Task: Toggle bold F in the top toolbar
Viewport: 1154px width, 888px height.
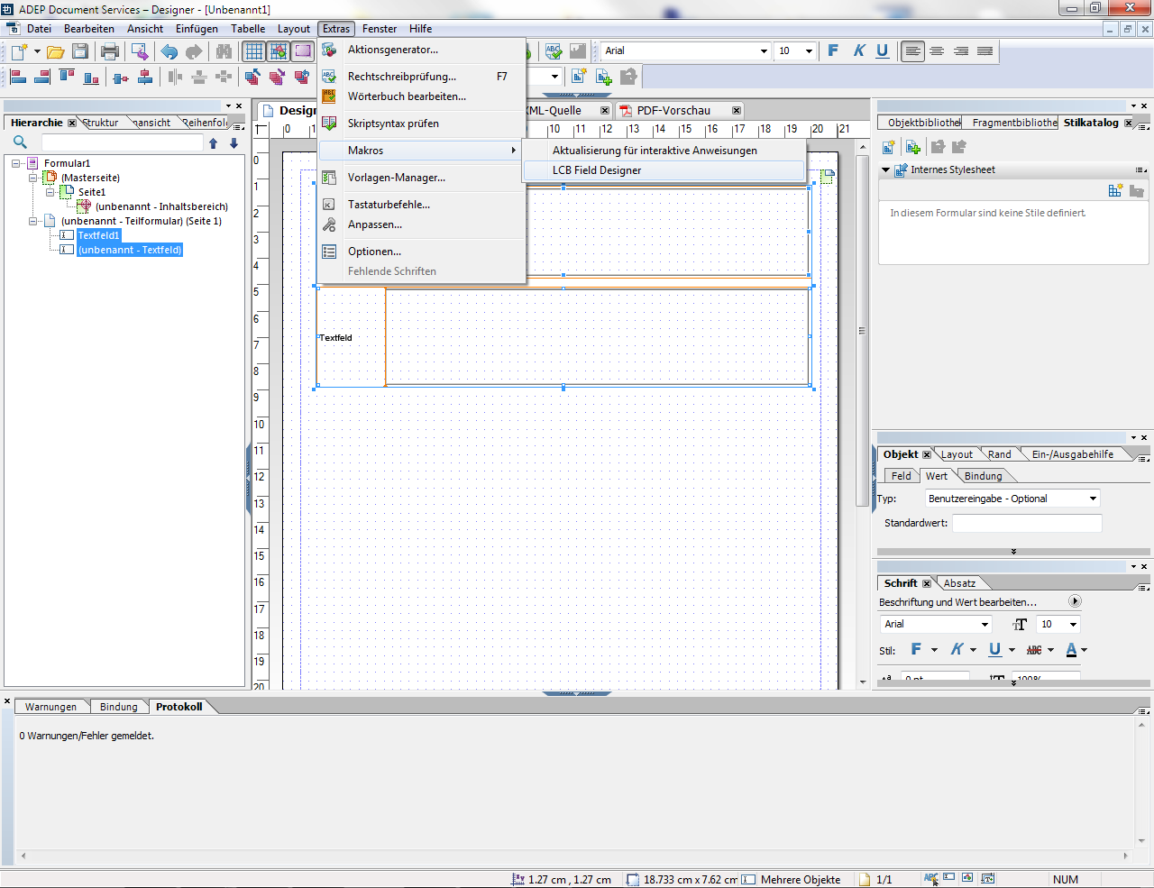Action: tap(833, 51)
